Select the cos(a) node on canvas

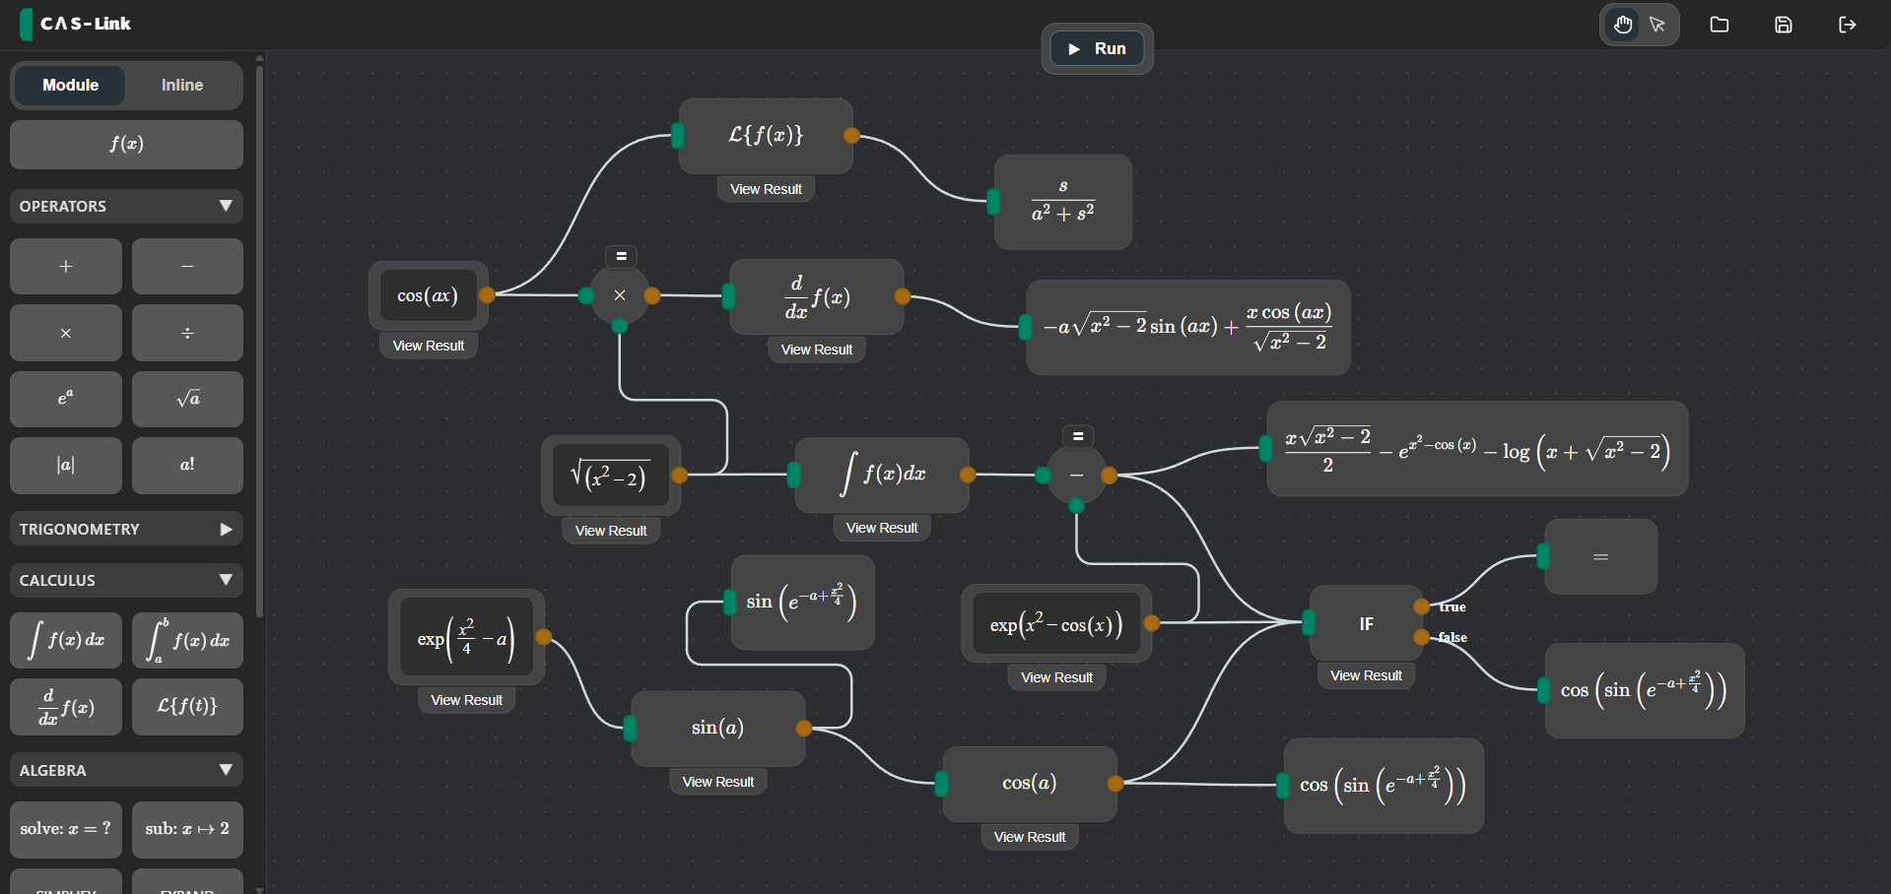(x=1030, y=784)
